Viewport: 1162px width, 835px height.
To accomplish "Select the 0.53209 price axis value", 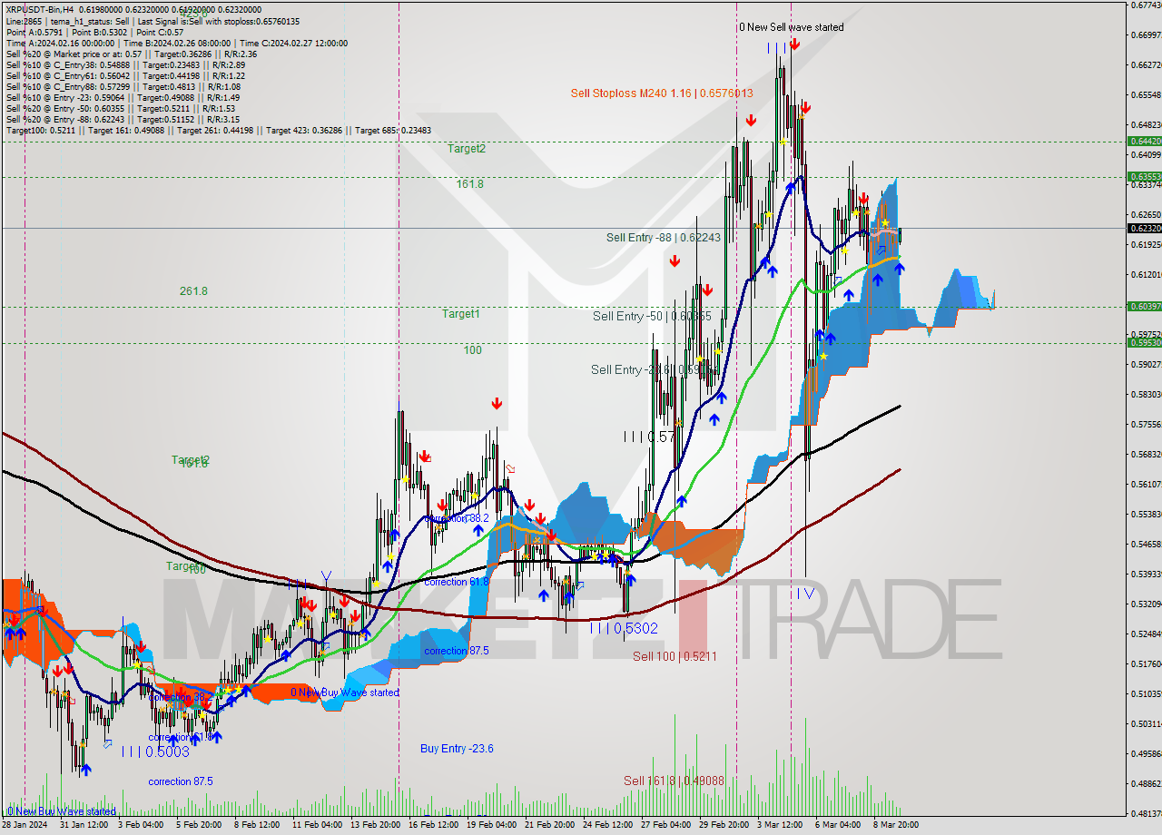I will (1146, 604).
